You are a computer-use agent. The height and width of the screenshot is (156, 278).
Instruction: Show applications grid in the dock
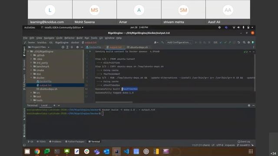click(x=251, y=151)
